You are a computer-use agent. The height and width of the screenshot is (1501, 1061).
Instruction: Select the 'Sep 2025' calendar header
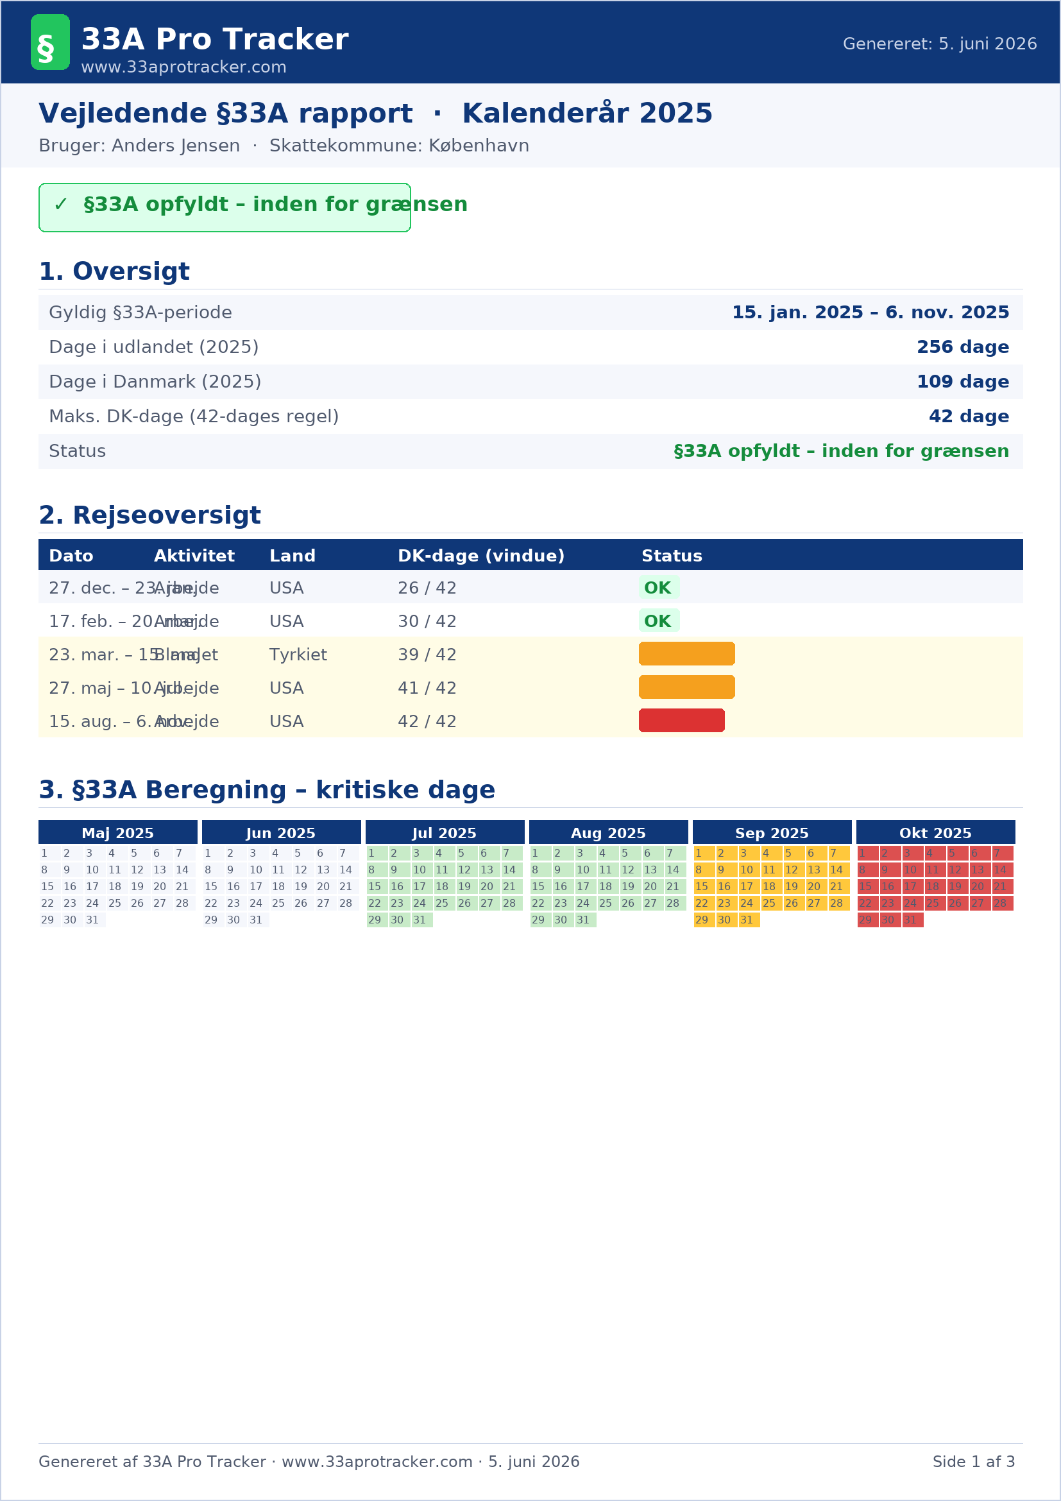[x=772, y=833]
